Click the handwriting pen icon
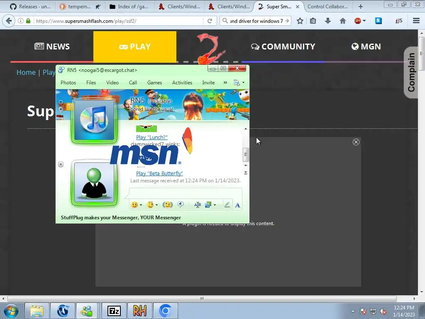Image resolution: width=425 pixels, height=319 pixels. click(x=227, y=205)
